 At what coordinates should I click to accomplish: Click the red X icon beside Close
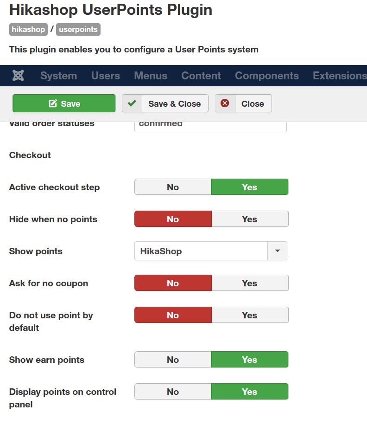click(225, 103)
